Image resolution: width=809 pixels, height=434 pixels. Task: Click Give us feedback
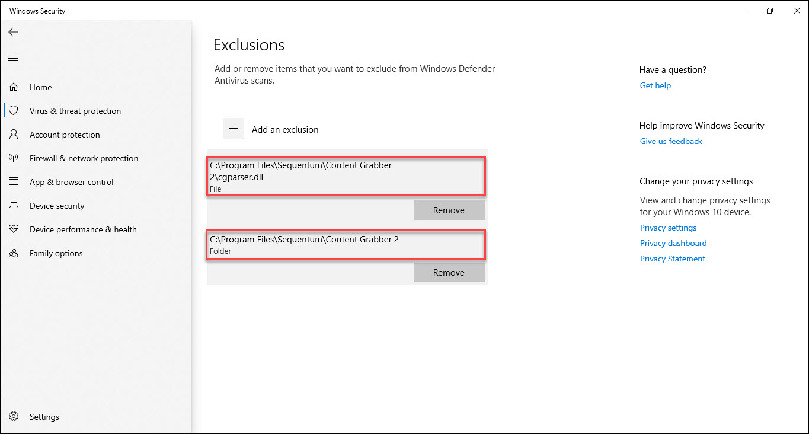point(670,141)
